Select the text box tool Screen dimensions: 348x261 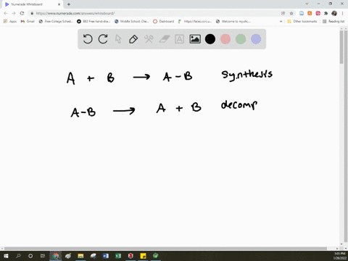coord(179,39)
